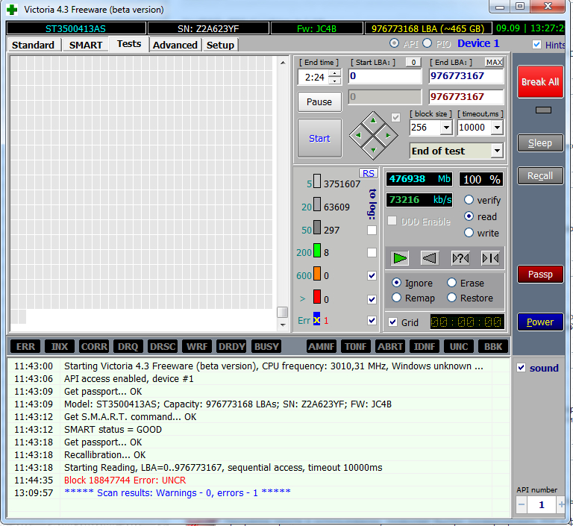Select the verify radio option
The width and height of the screenshot is (573, 526).
tap(469, 200)
